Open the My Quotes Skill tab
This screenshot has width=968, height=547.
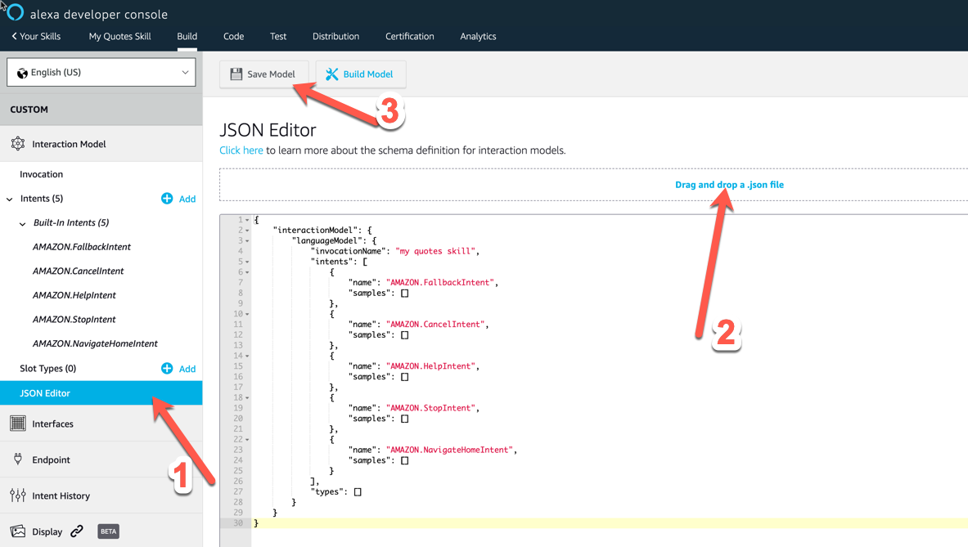119,36
